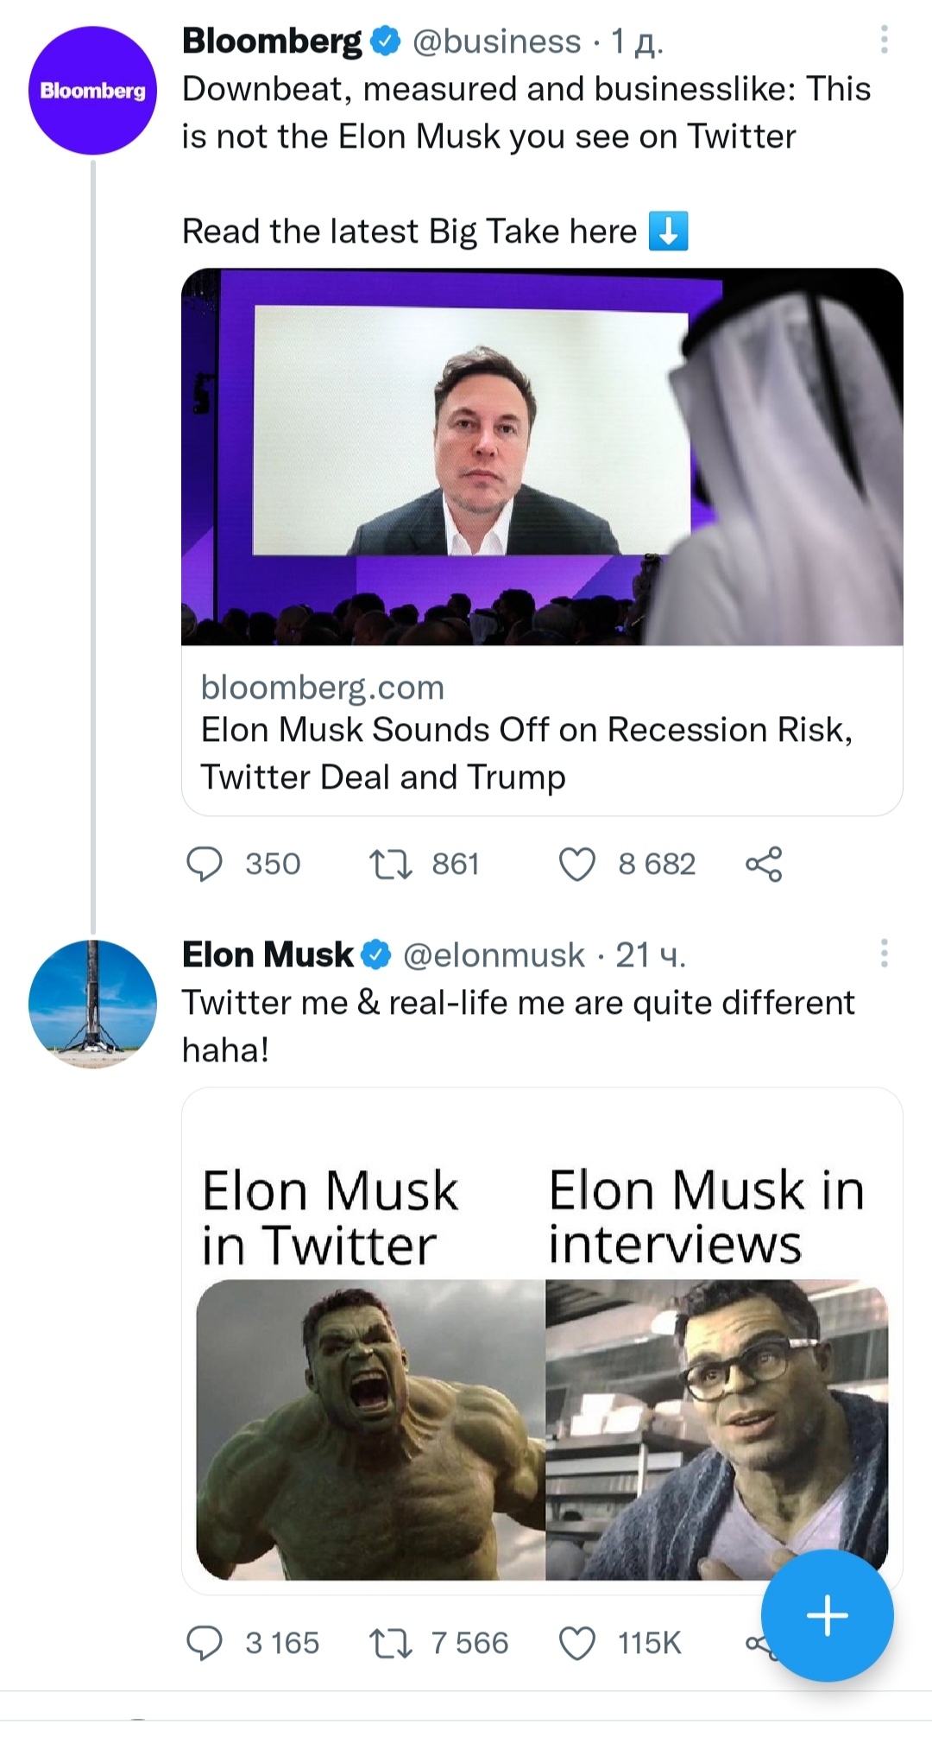Compose a new tweet with plus button
This screenshot has width=932, height=1737.
[827, 1615]
